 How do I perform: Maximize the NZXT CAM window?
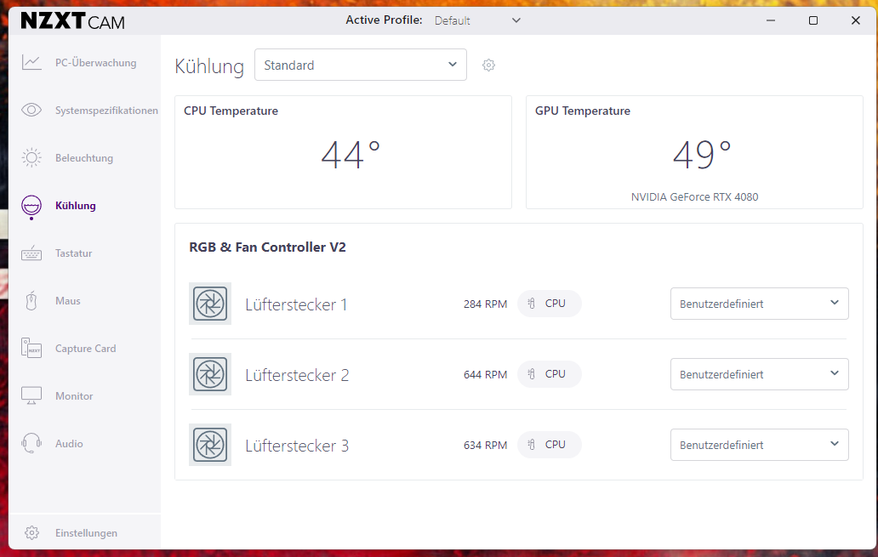(813, 20)
